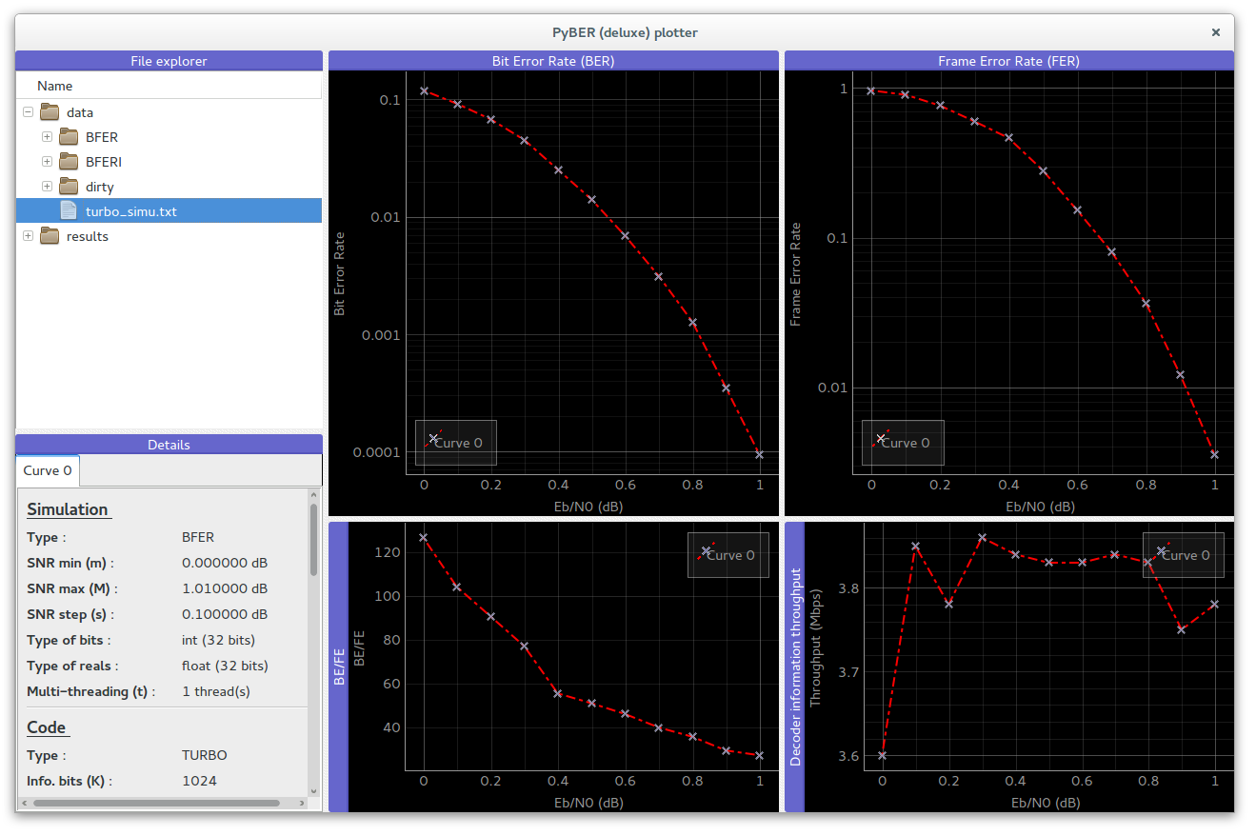Click scroll-down arrow in Details panel

pyautogui.click(x=313, y=789)
